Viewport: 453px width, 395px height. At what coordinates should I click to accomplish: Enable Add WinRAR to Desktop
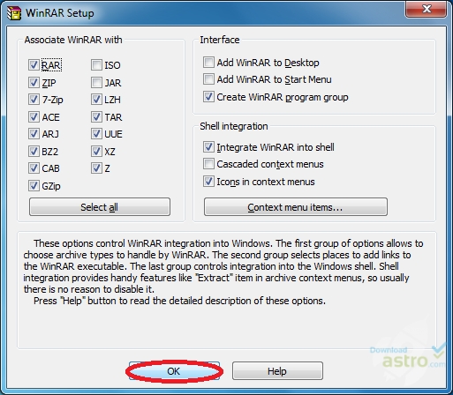(208, 63)
